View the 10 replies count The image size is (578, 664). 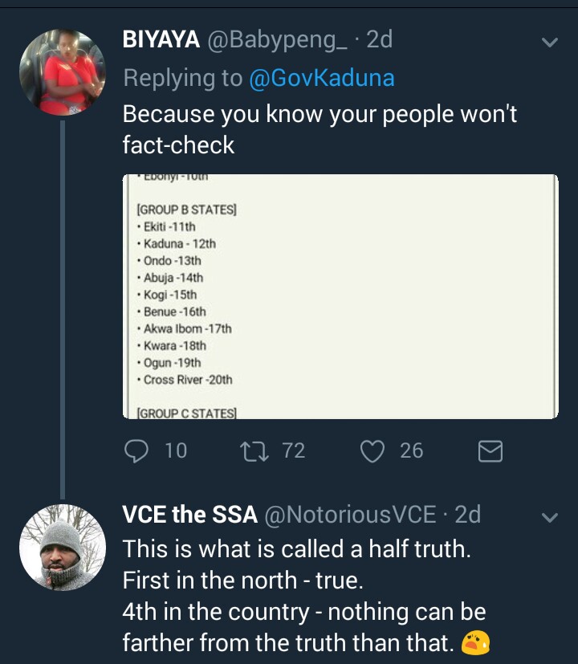pyautogui.click(x=176, y=450)
